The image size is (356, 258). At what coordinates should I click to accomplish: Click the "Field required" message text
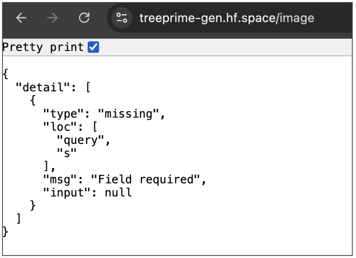[145, 180]
